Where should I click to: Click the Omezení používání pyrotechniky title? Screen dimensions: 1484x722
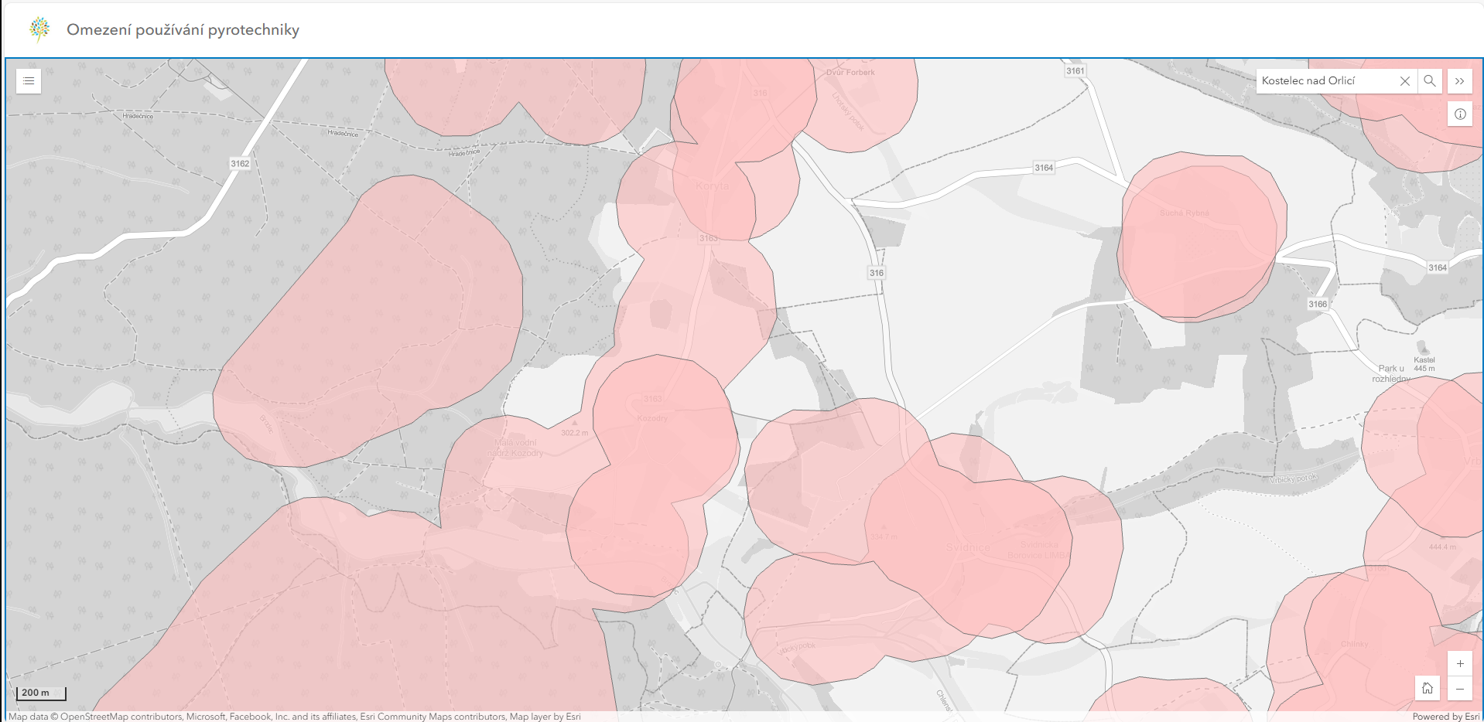183,30
